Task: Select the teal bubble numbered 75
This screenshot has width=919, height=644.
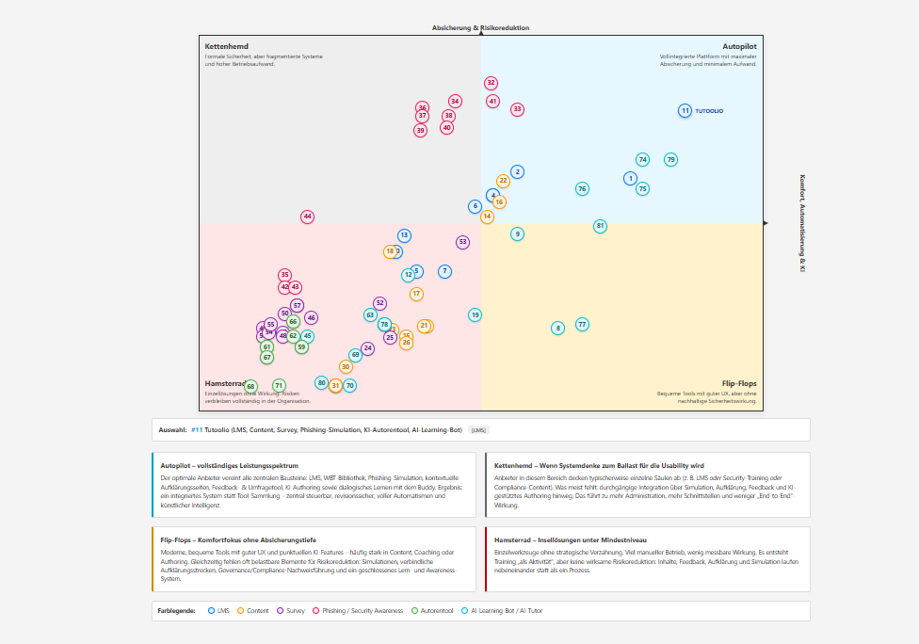Action: click(x=642, y=188)
